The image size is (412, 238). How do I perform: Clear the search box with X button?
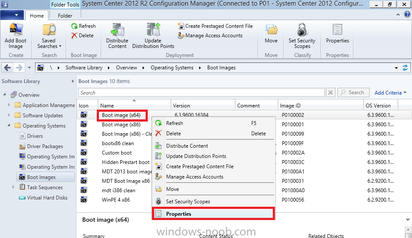tap(331, 92)
